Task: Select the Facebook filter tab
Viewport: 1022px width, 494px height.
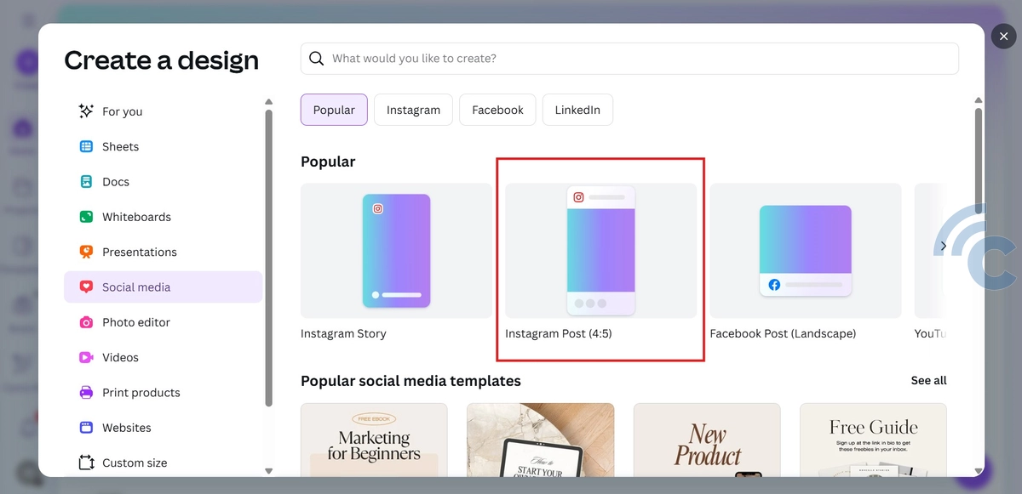Action: (x=497, y=110)
